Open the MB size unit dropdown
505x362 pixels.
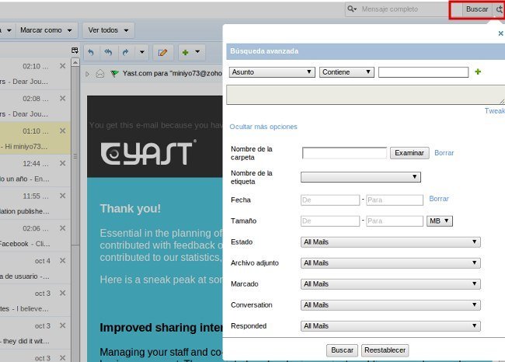tap(440, 221)
